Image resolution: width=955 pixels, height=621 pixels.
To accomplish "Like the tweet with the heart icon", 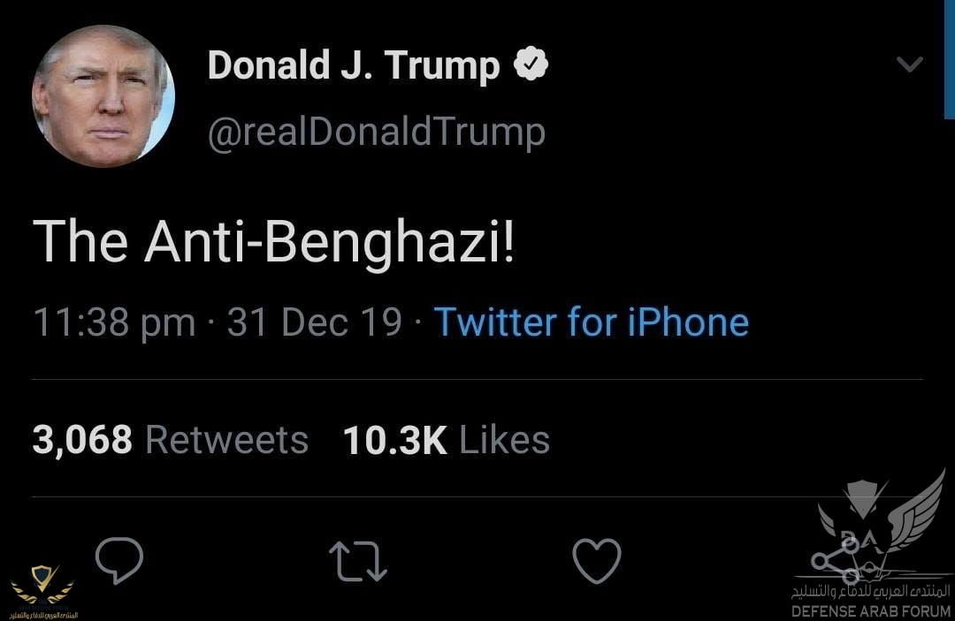I will (x=597, y=560).
